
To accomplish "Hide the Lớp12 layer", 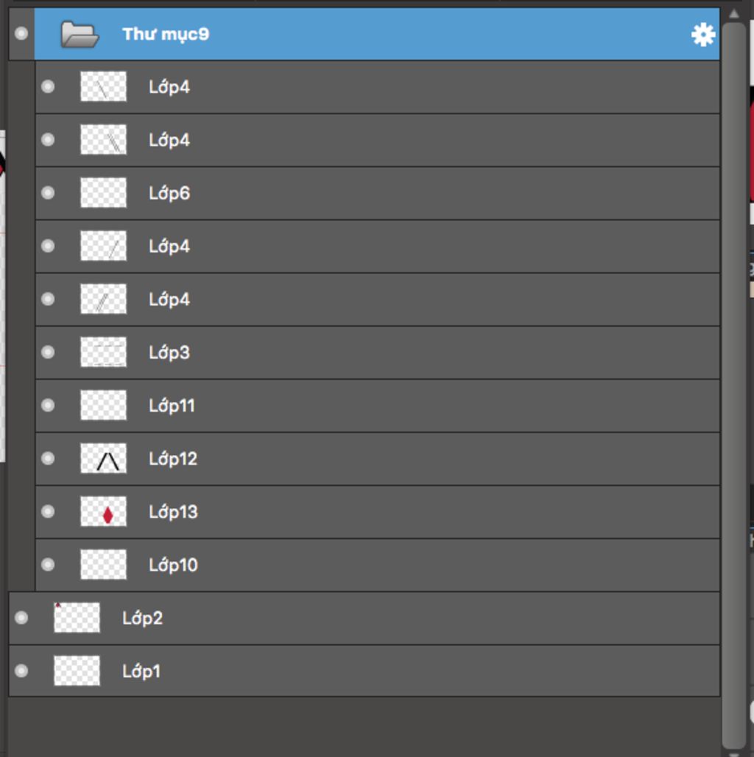I will point(48,459).
